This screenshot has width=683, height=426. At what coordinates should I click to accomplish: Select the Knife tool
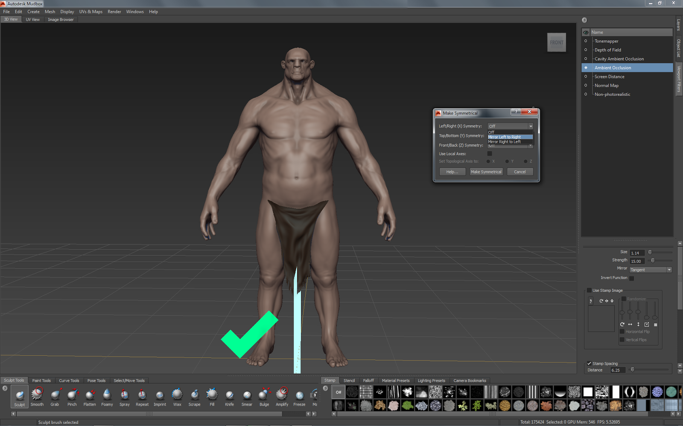pyautogui.click(x=229, y=396)
